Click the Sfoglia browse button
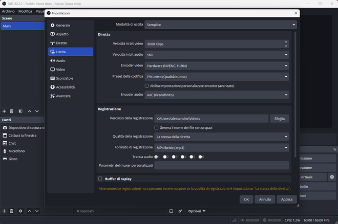This screenshot has height=224, width=338. tap(280, 119)
